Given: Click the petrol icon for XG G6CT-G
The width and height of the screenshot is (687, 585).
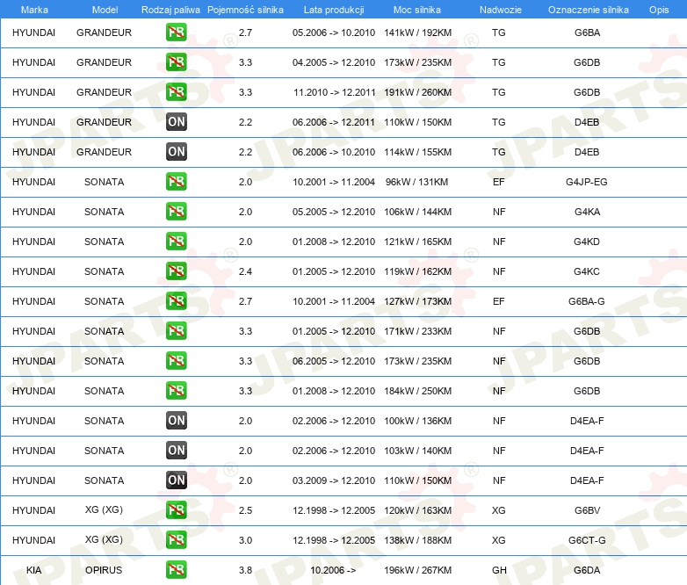Looking at the screenshot, I should 176,540.
